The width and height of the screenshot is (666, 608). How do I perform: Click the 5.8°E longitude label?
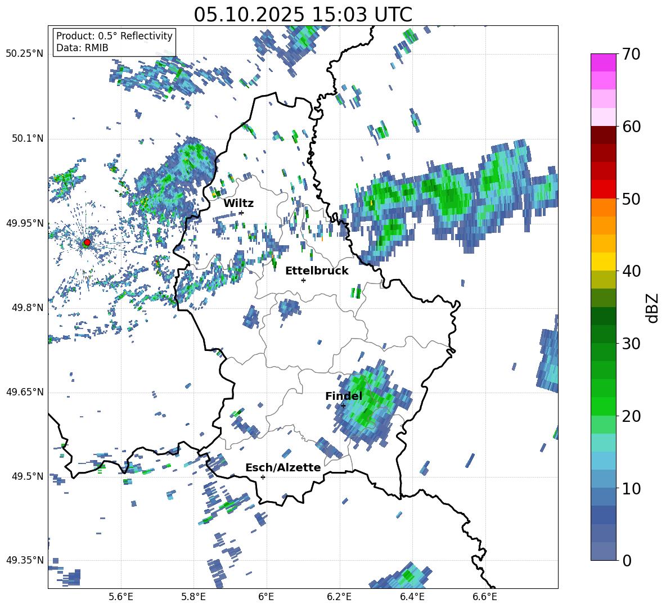pos(193,597)
